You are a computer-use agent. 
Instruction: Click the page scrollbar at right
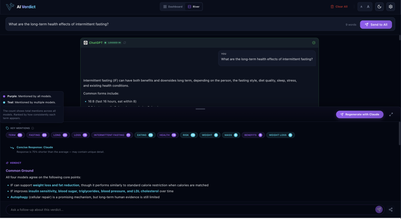[x=400, y=37]
